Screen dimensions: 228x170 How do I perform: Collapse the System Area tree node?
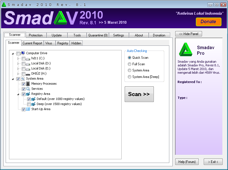pos(13,79)
